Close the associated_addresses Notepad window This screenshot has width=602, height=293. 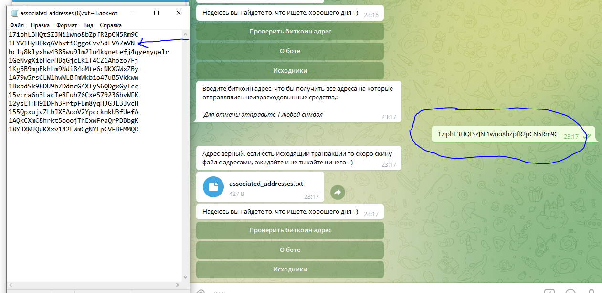click(178, 13)
